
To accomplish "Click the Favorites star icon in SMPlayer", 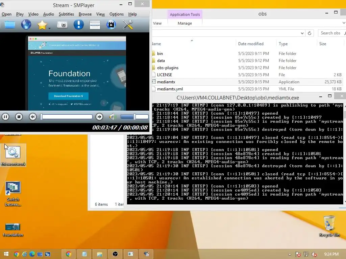I will click(x=42, y=25).
